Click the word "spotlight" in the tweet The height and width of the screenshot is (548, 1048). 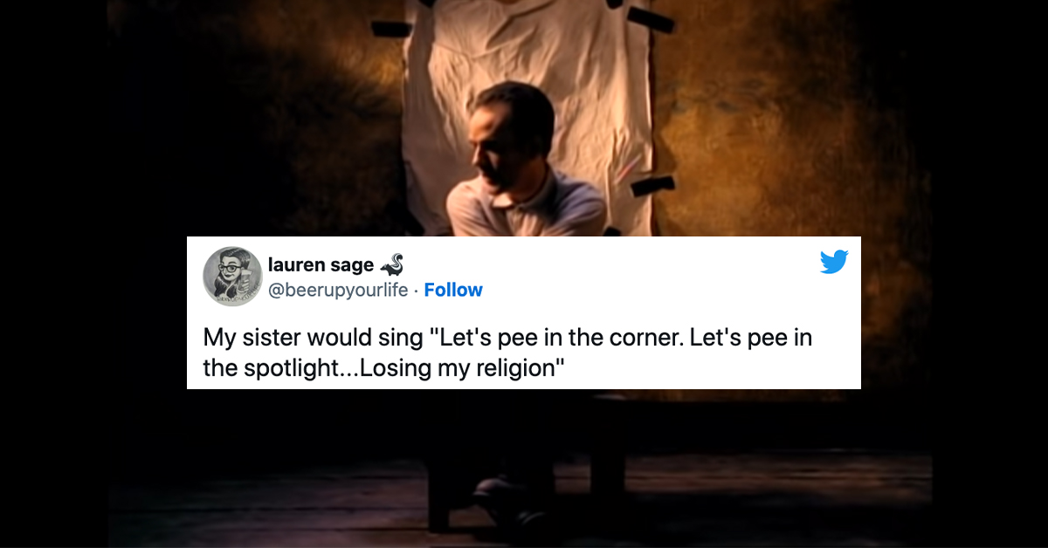pos(281,367)
